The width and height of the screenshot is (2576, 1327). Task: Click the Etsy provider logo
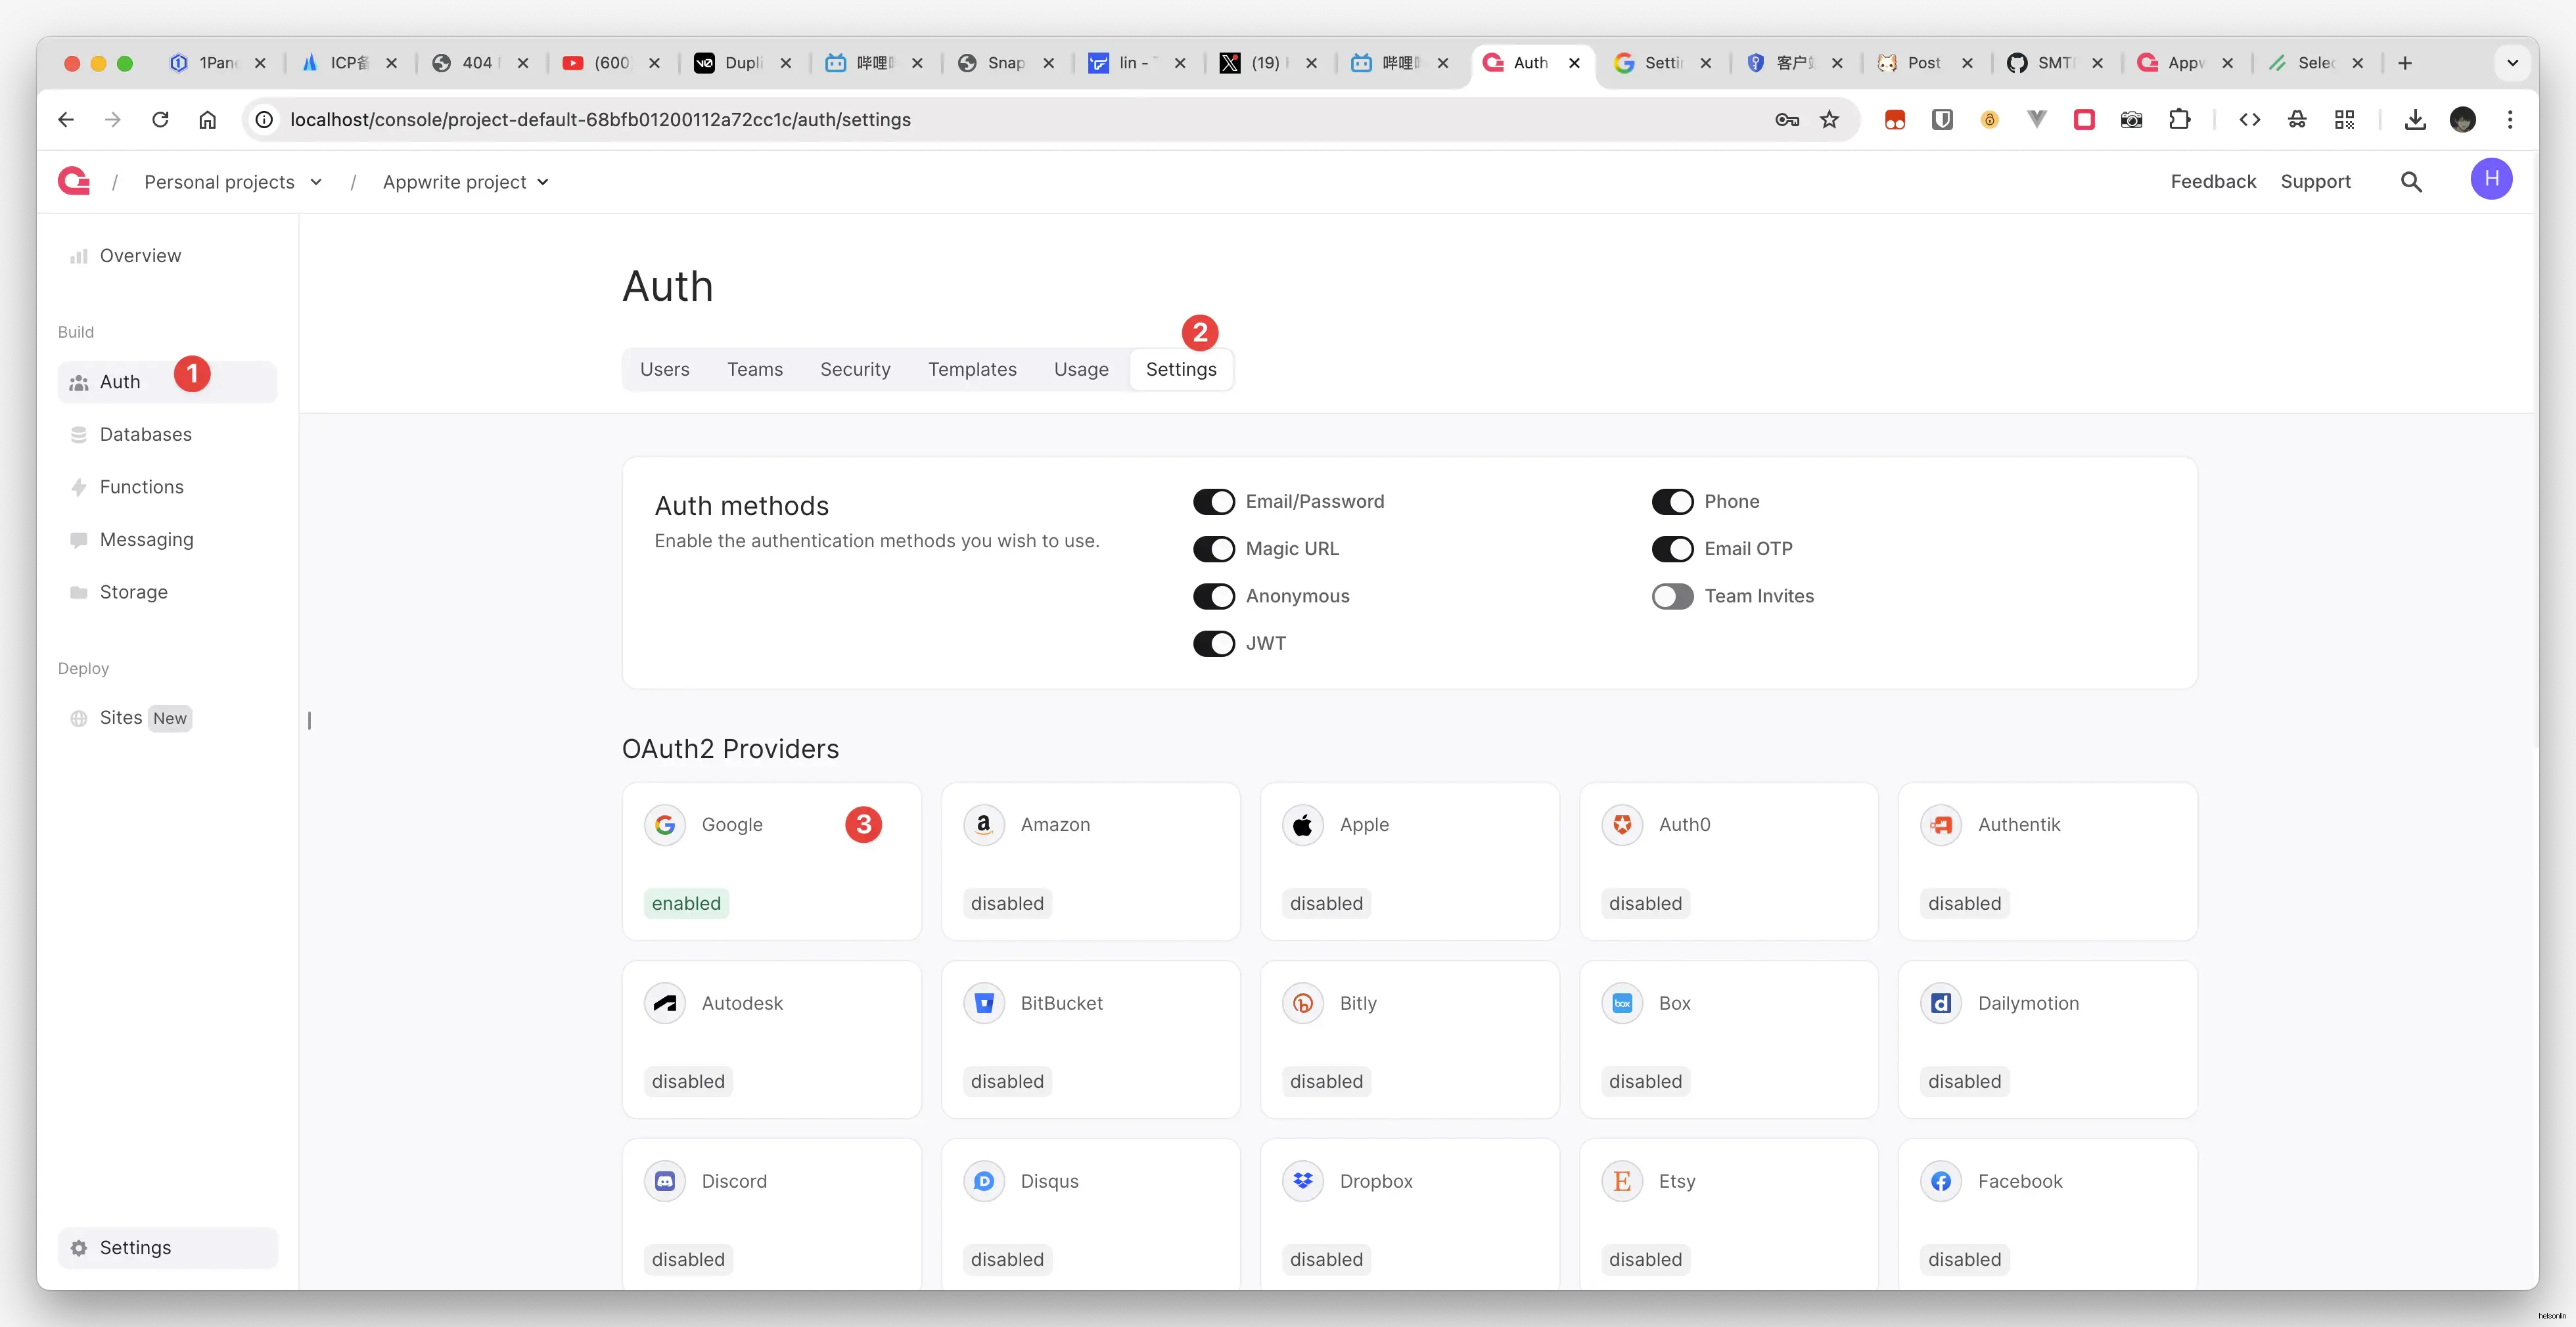point(1622,1181)
